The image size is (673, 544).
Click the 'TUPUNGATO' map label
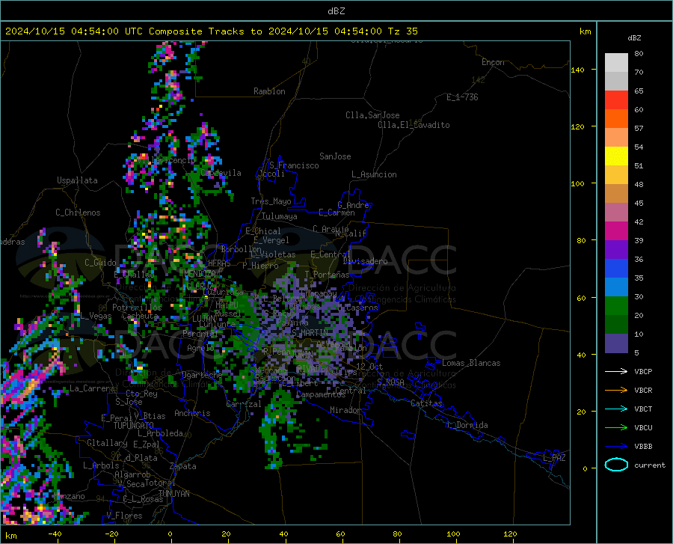pos(134,426)
